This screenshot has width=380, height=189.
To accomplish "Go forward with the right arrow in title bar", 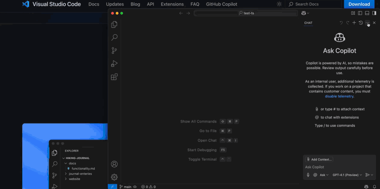I will pyautogui.click(x=188, y=13).
